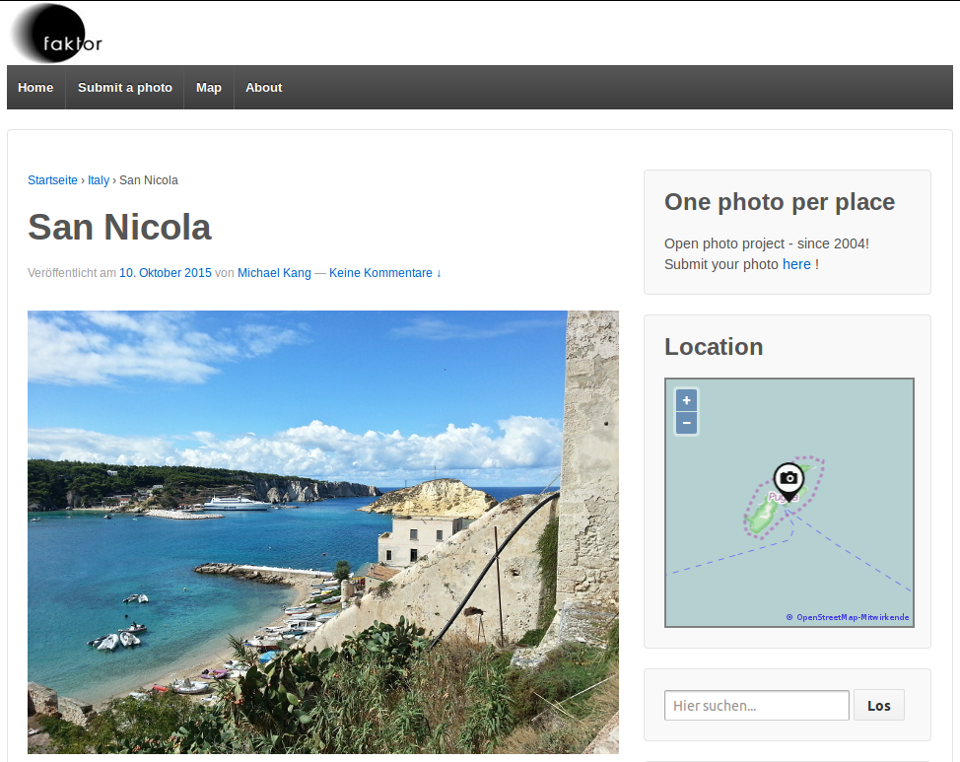This screenshot has height=762, width=960.
Task: Follow the Startseite breadcrumb link
Action: point(52,180)
